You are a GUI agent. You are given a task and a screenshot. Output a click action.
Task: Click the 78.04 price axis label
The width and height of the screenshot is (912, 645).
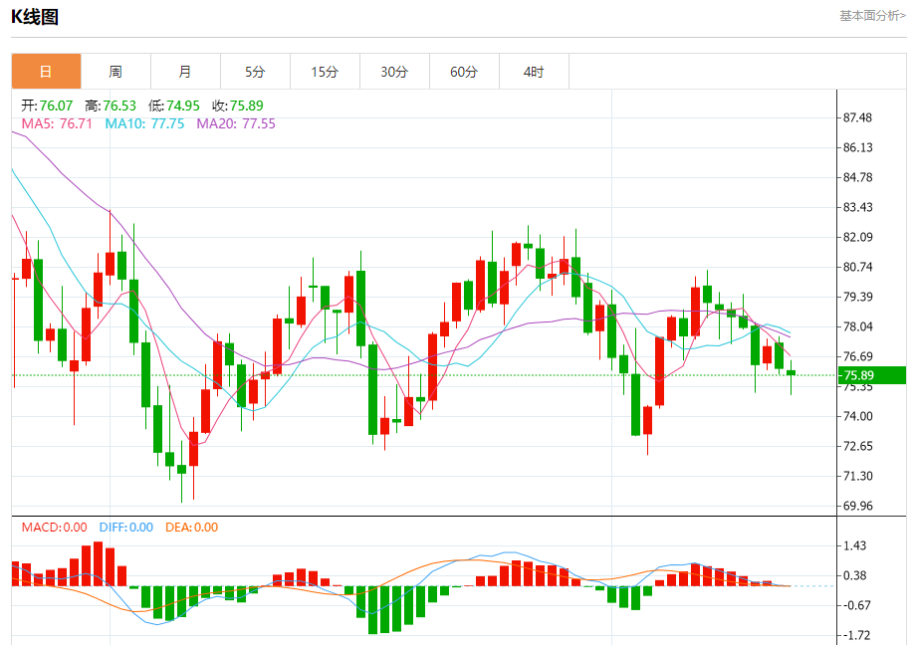coord(858,326)
